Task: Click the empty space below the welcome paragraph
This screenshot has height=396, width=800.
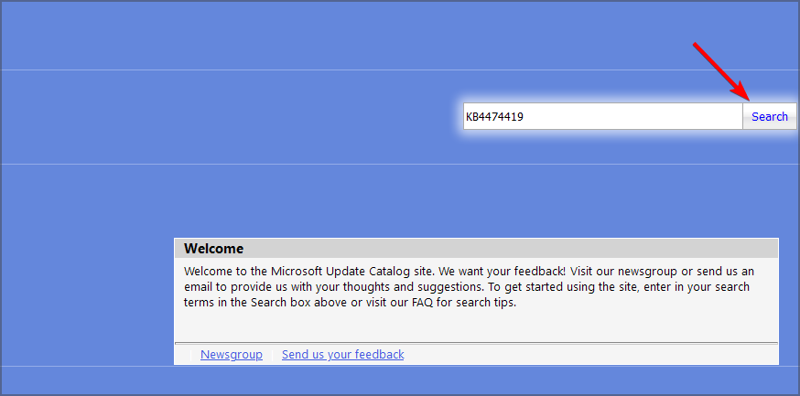Action: coord(476,325)
